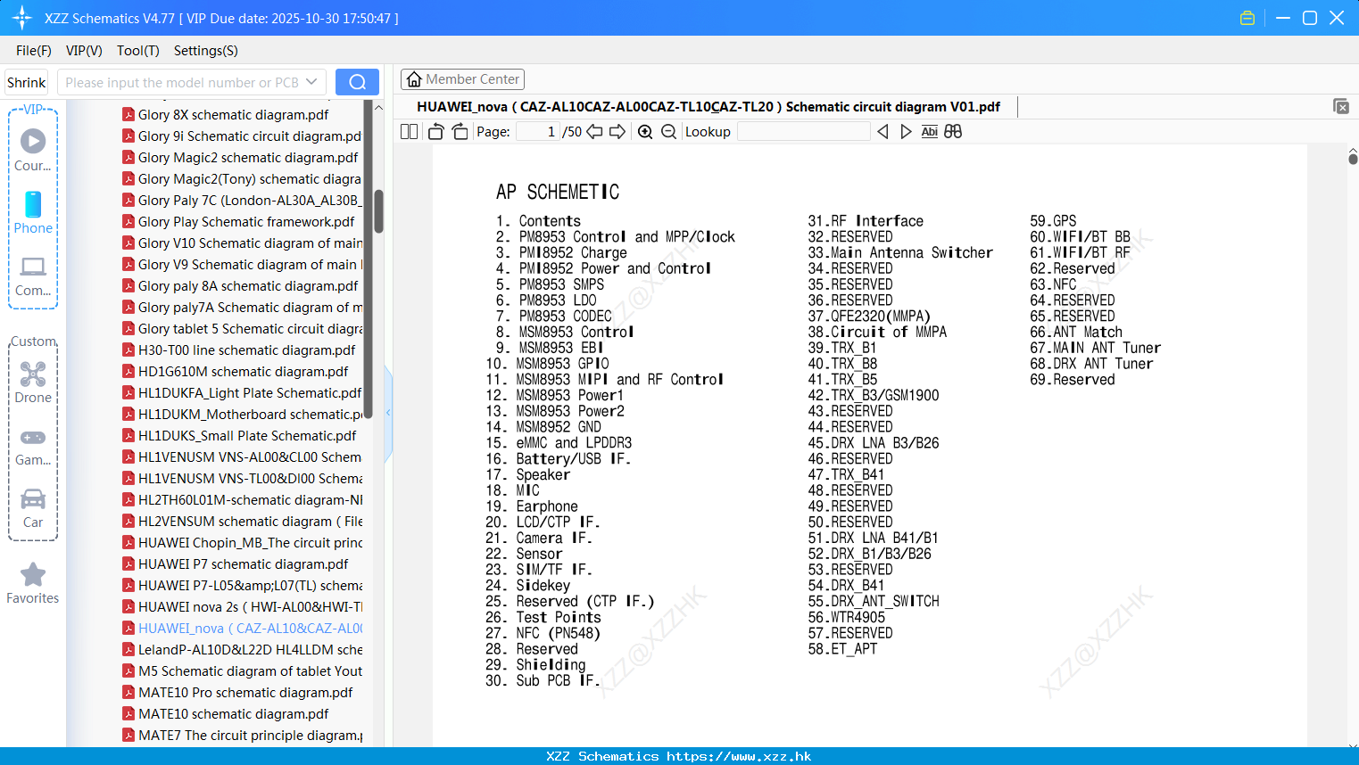Open the File(F) menu
The image size is (1359, 765).
pos(34,51)
